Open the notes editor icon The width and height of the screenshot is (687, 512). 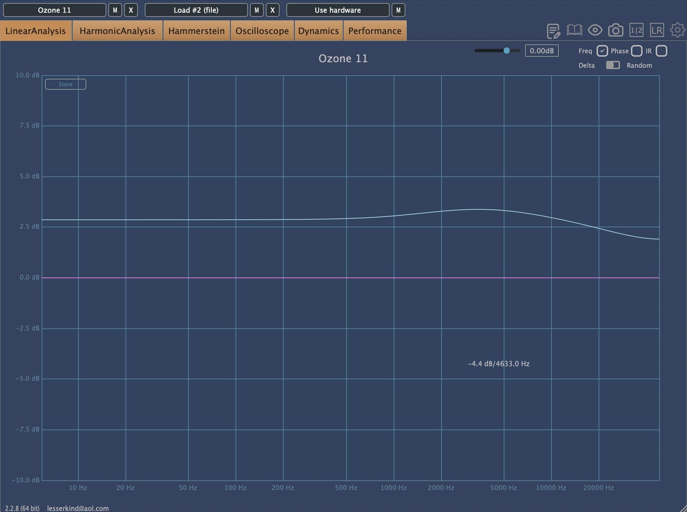point(554,31)
